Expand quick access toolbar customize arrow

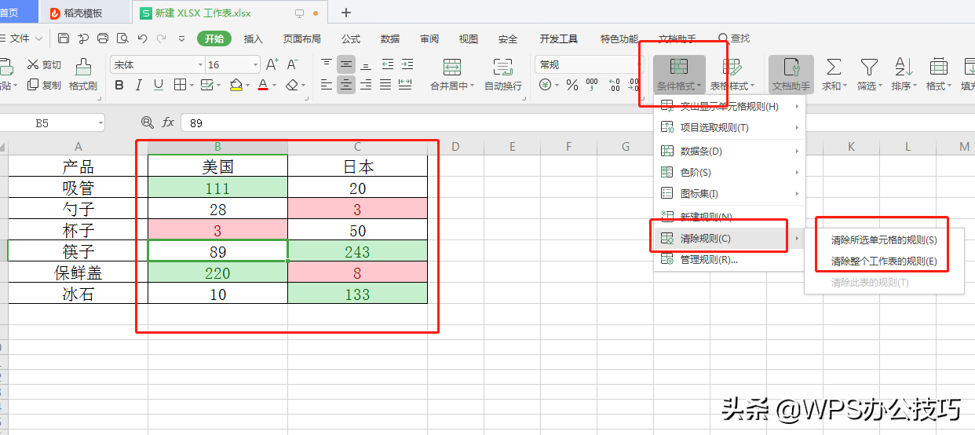click(x=181, y=38)
